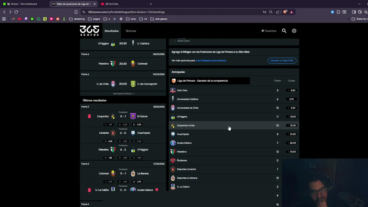The width and height of the screenshot is (368, 207).
Task: Click the zoom magnifier in address bar
Action: point(271,12)
